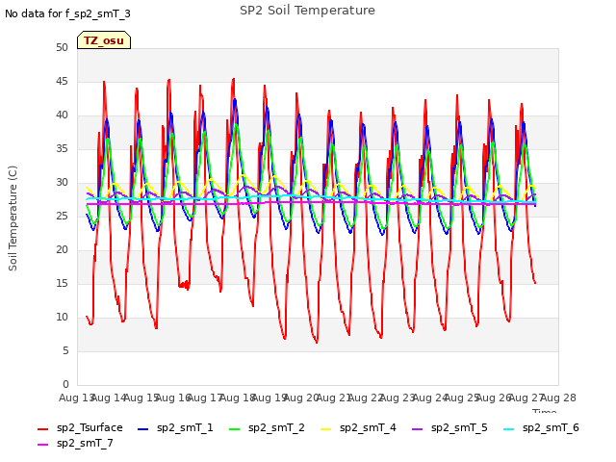Screen dimensions: 616x462
Task: Click the Time x-axis label
Action: click(x=545, y=411)
